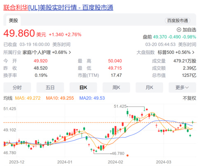Click the 46.780 low price marker label
206x166 pixels.
(118, 154)
